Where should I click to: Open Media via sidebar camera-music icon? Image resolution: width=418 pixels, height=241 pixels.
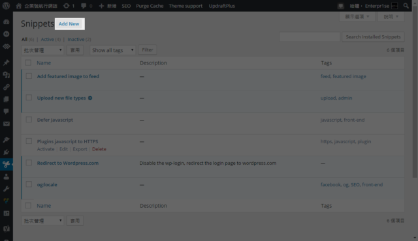pyautogui.click(x=6, y=75)
